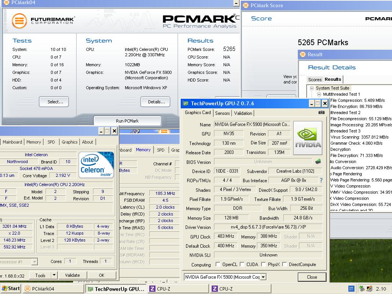The height and width of the screenshot is (294, 392).
Task: Collapse the System Test Suite tree node
Action: 312,88
